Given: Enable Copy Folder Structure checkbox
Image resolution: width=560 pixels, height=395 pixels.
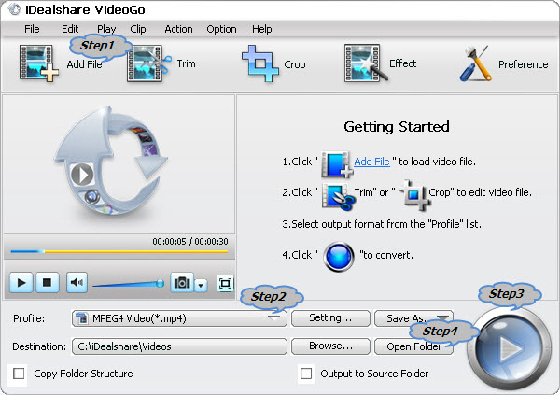Looking at the screenshot, I should point(19,374).
